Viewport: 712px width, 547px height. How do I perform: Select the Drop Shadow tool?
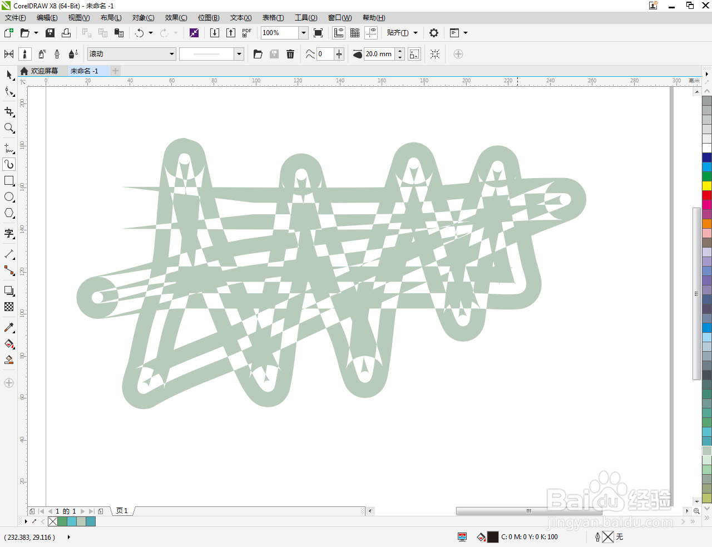9,290
